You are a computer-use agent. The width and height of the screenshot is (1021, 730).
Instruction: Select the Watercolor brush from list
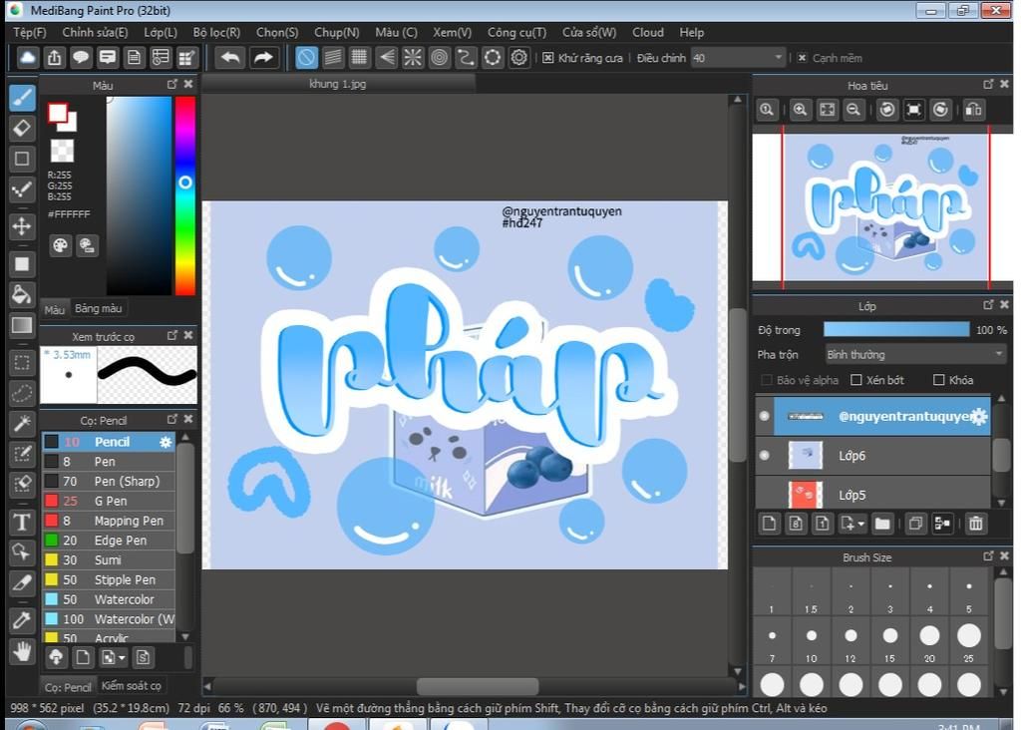124,599
